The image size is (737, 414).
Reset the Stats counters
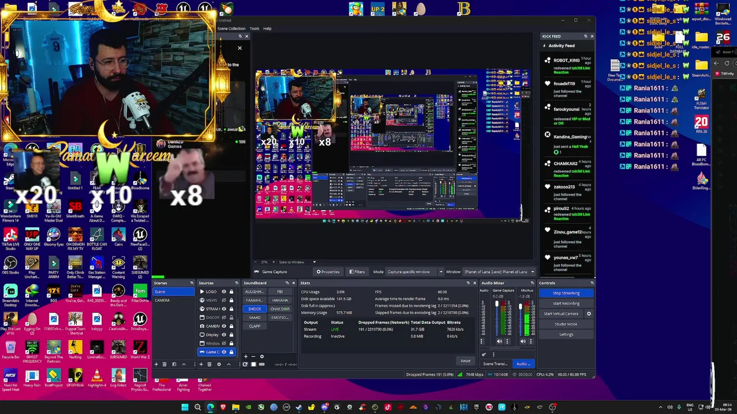click(465, 361)
